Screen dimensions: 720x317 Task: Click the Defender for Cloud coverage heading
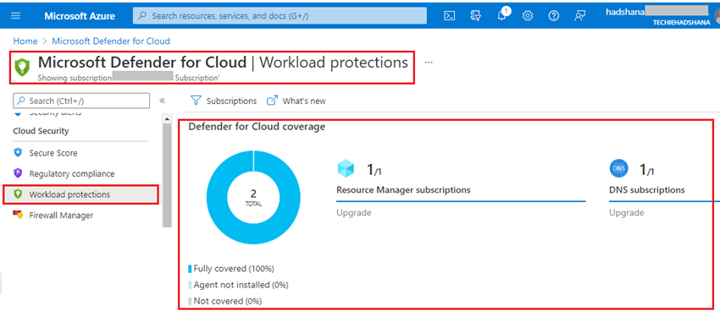click(257, 127)
